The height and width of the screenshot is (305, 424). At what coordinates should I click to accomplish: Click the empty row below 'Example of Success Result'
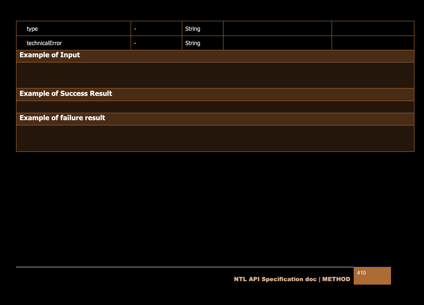coord(215,107)
